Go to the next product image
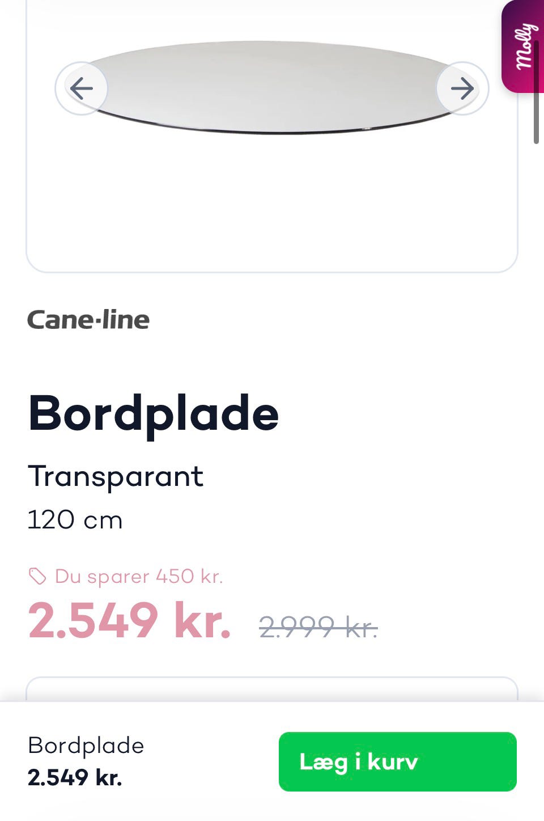Screen dimensions: 544x821 [462, 88]
